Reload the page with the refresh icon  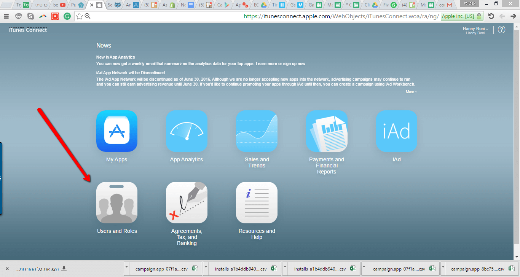point(491,16)
